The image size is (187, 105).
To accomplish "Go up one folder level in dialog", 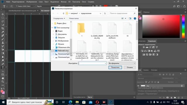I will click(x=63, y=13).
